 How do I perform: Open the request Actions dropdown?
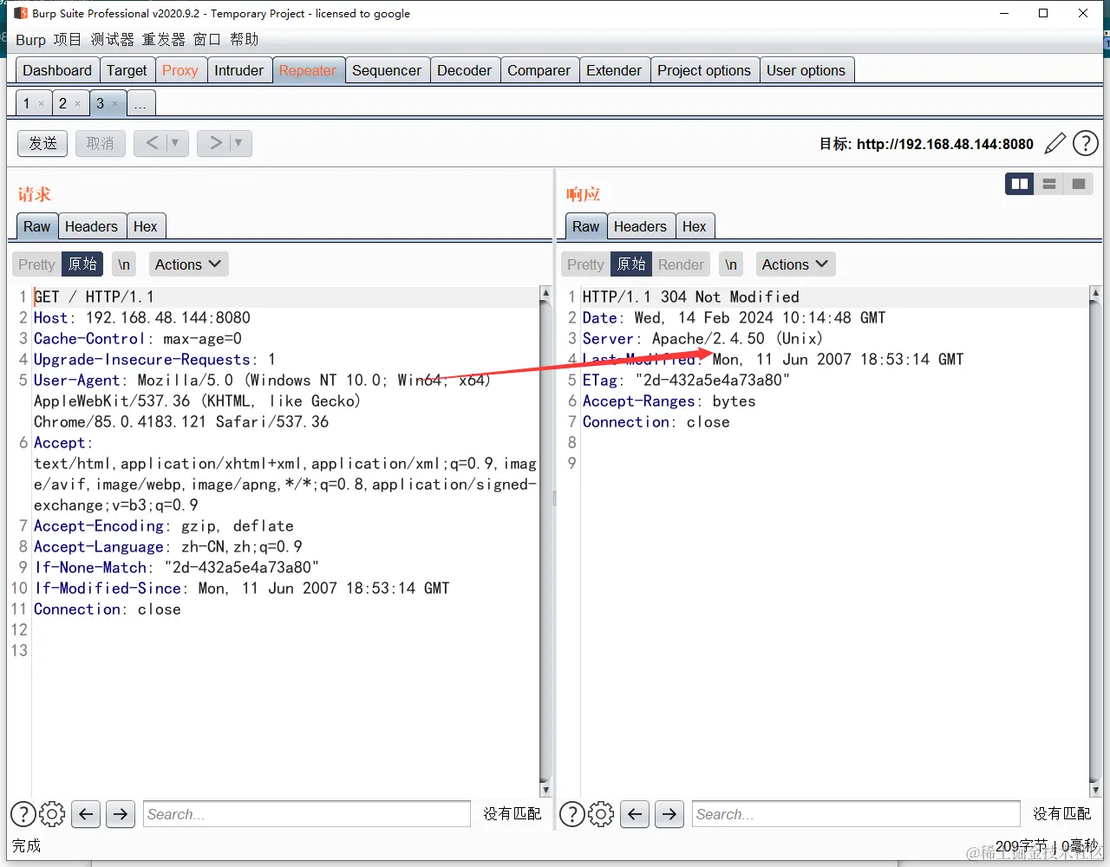click(x=188, y=264)
